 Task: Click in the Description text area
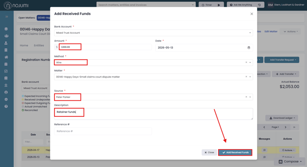pos(153,114)
